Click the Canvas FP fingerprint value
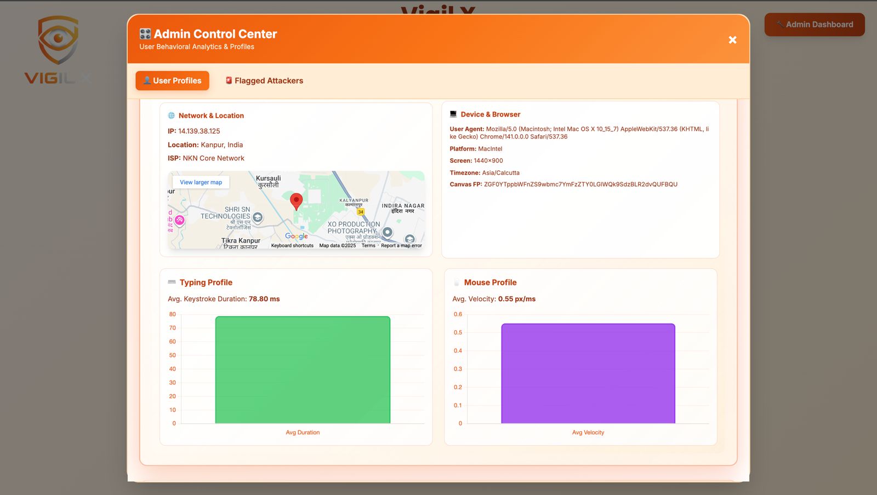 (x=580, y=185)
